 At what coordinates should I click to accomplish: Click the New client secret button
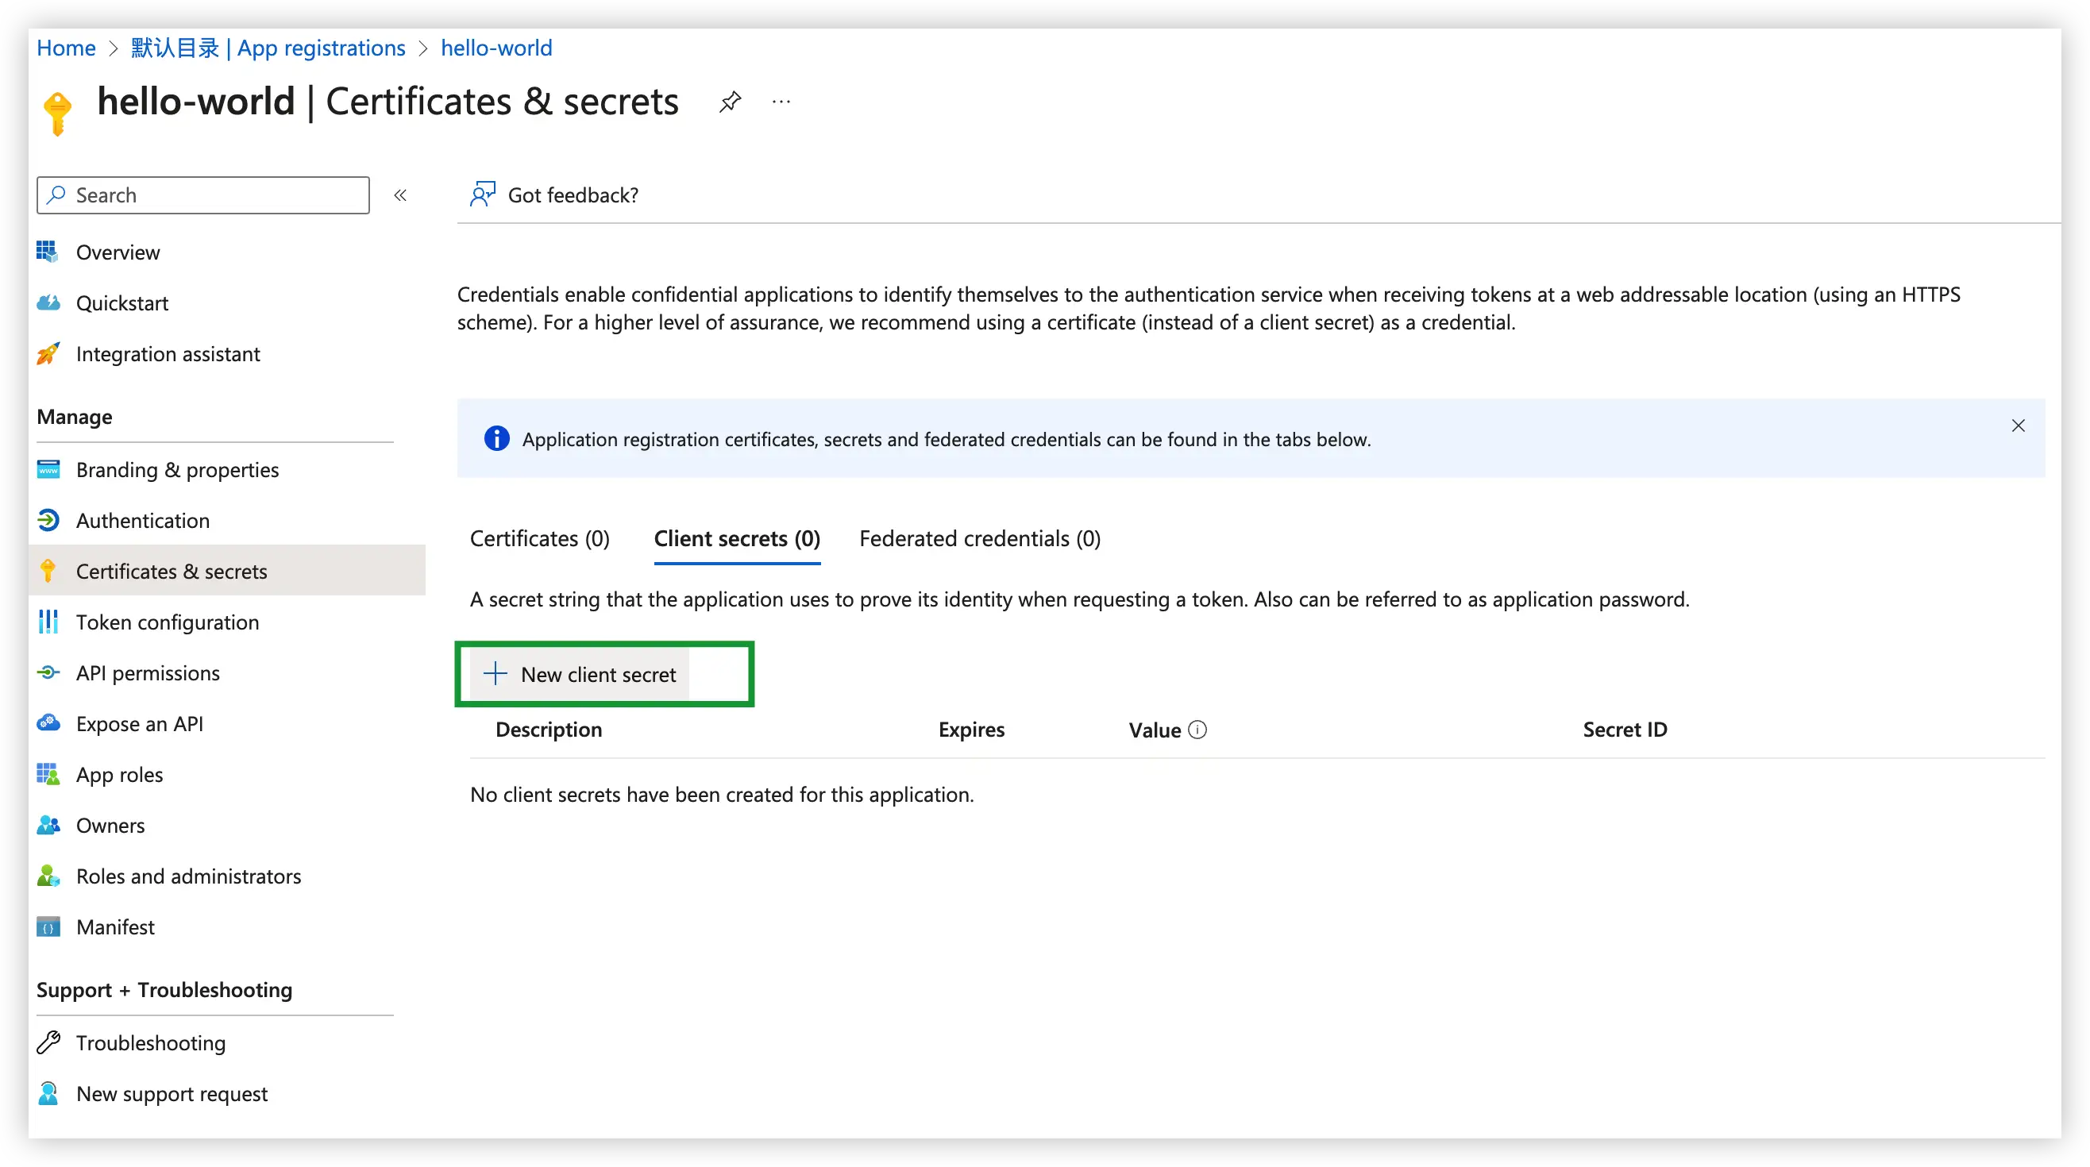[580, 674]
